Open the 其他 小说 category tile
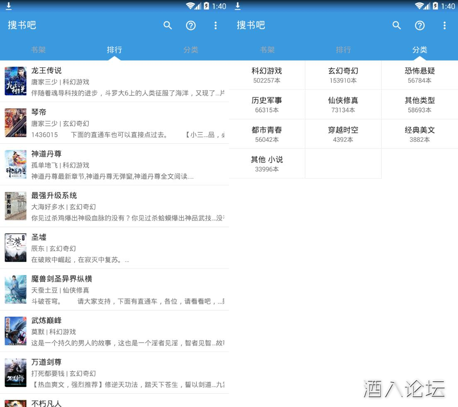Viewport: 458px width, 407px height. (267, 164)
